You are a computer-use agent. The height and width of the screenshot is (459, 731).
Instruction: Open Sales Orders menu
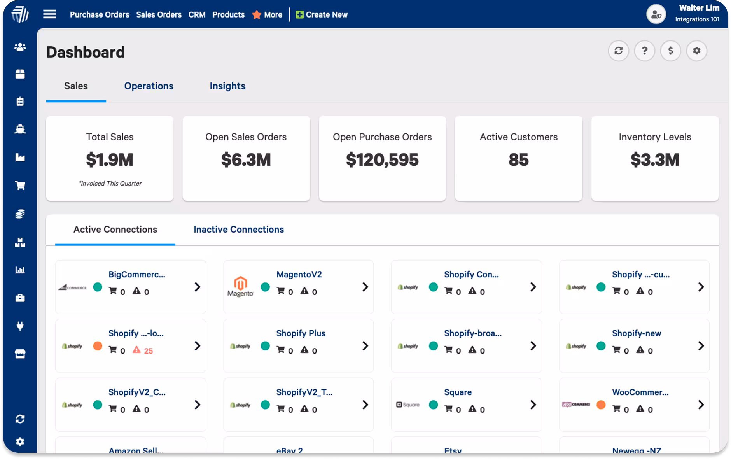[159, 15]
